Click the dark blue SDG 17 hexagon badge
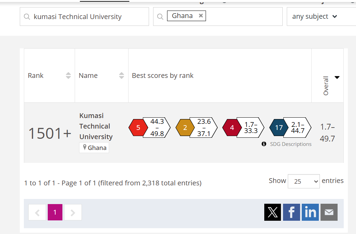This screenshot has width=356, height=234. tap(279, 128)
